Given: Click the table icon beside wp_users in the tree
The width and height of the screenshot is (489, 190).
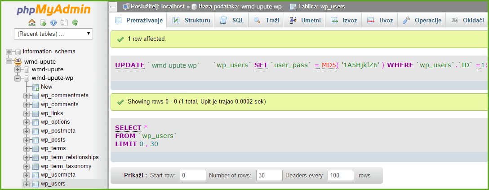Looking at the screenshot, I should click(x=36, y=184).
